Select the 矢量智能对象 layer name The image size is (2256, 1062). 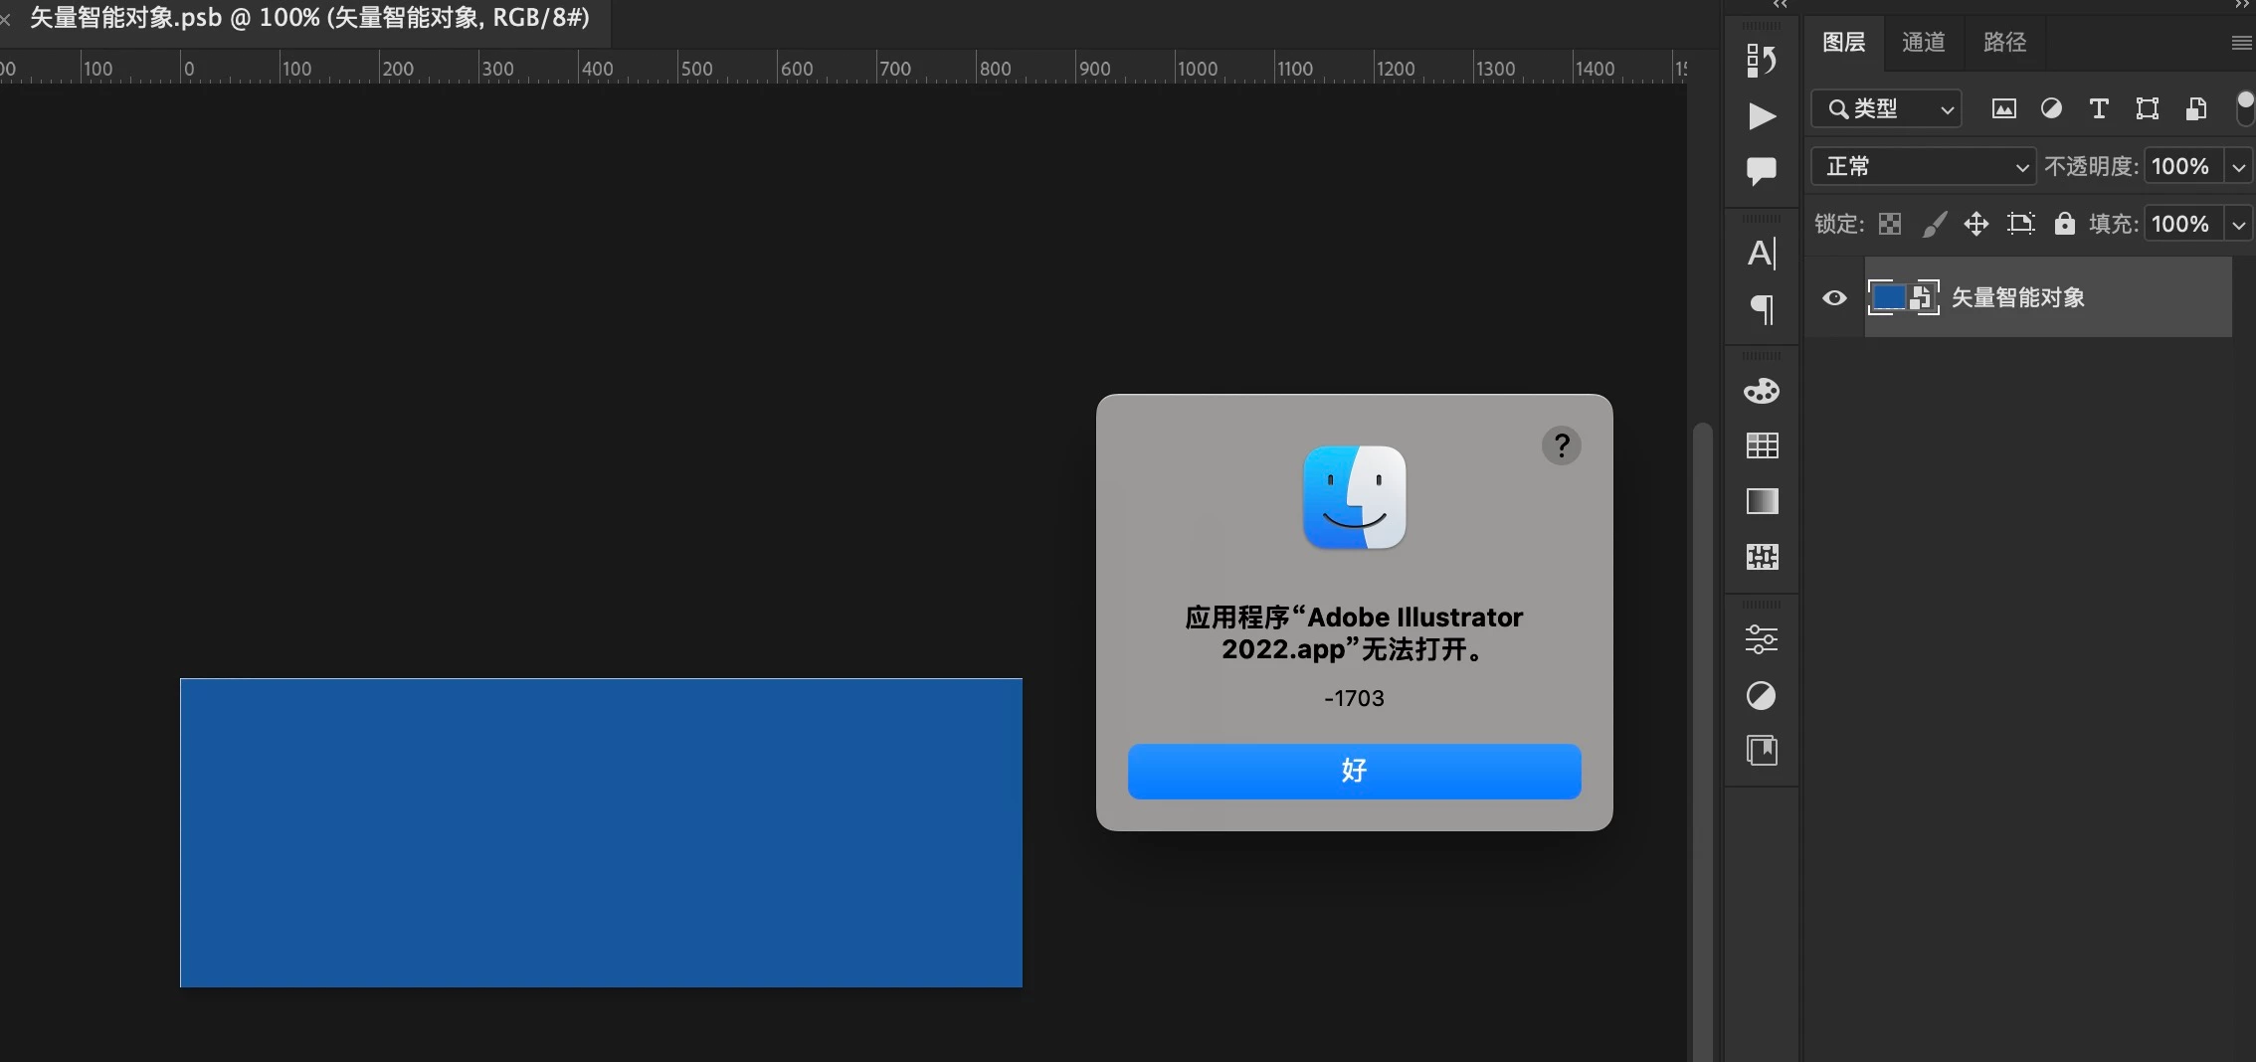point(2017,297)
